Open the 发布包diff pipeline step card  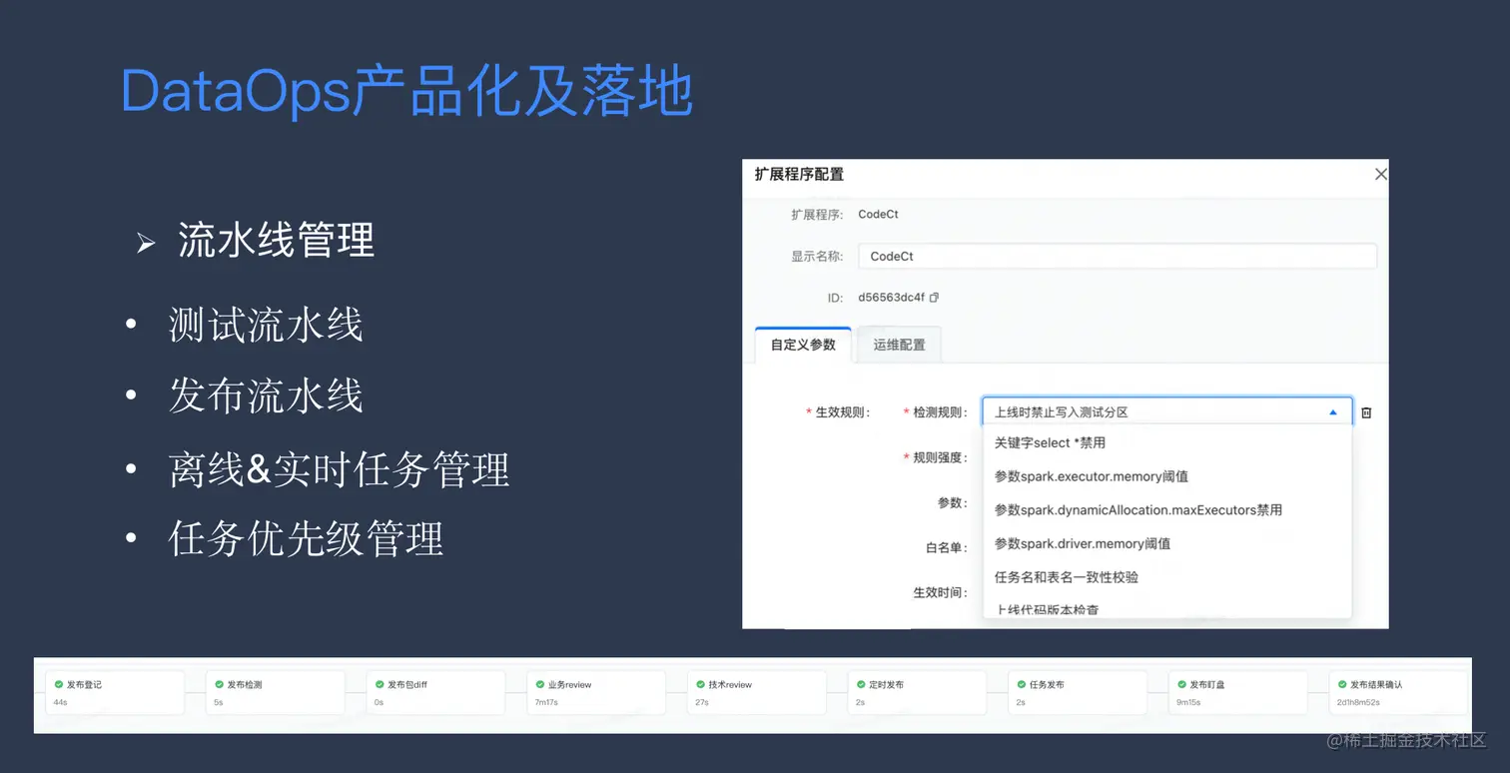[435, 692]
